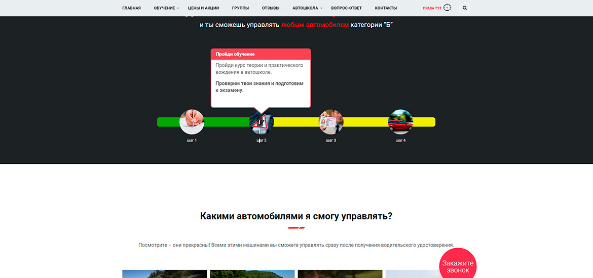Click the шаг 4 label

click(400, 141)
